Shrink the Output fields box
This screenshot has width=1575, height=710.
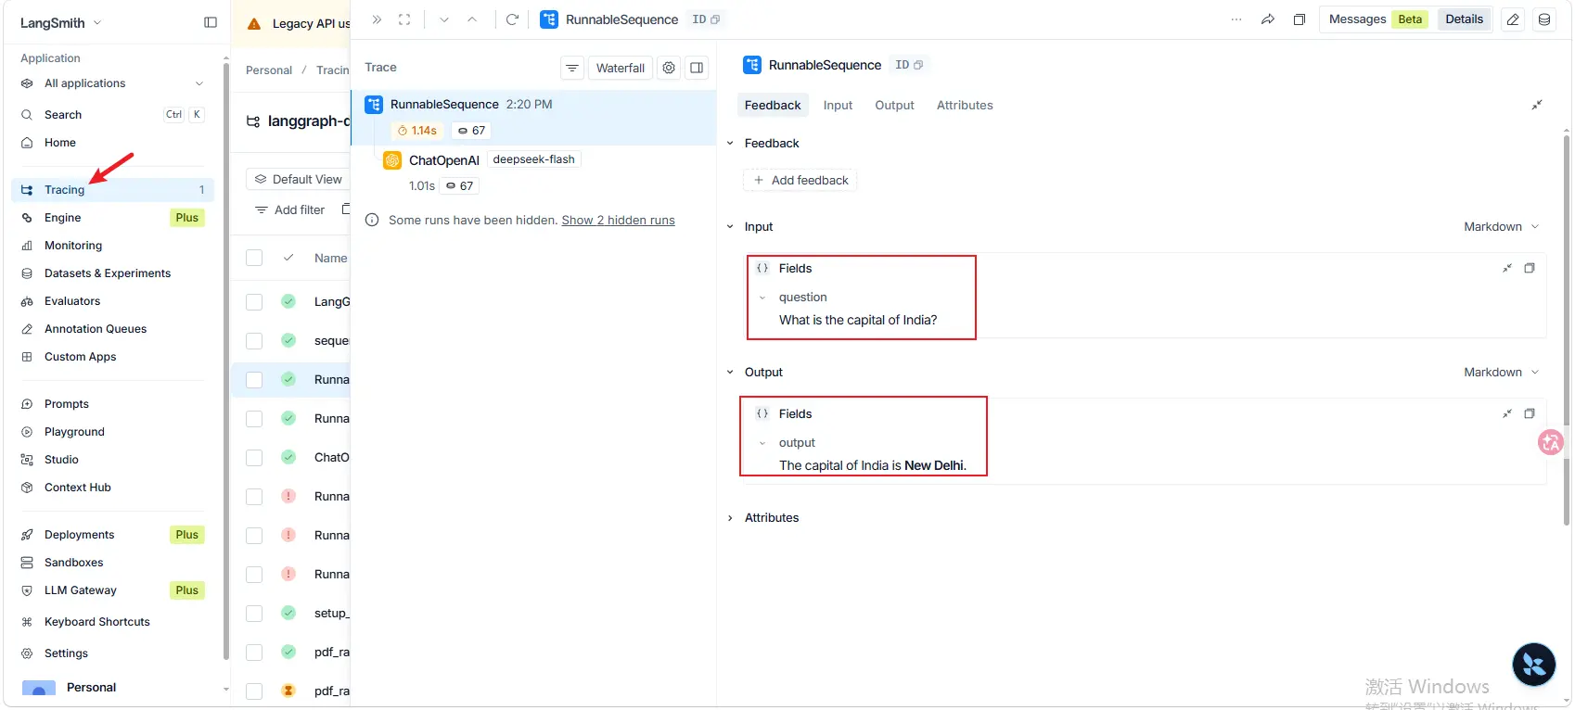click(x=1507, y=413)
